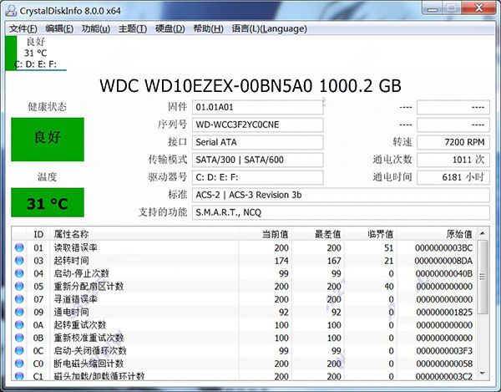Click the ID column header
501x392 pixels.
coord(38,234)
